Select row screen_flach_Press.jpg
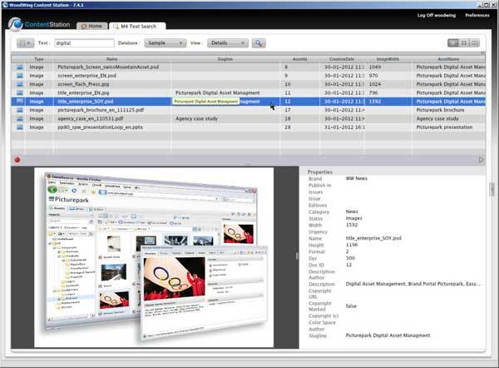Image resolution: width=499 pixels, height=368 pixels. (248, 84)
